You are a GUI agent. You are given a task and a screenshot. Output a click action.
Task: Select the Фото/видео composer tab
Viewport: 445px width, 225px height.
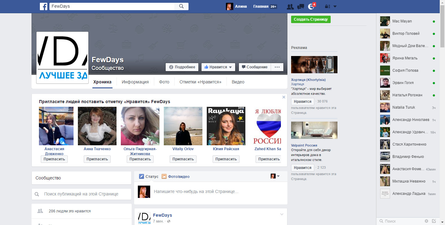coord(176,176)
